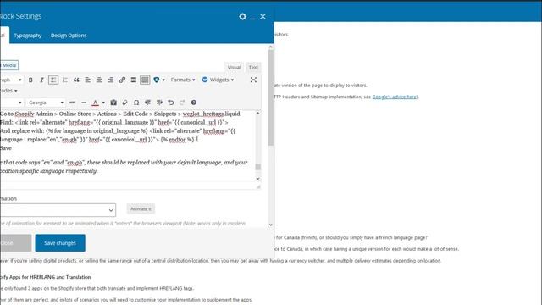This screenshot has height=305, width=542.
Task: Follow the "Google's advice here" link
Action: pos(395,97)
